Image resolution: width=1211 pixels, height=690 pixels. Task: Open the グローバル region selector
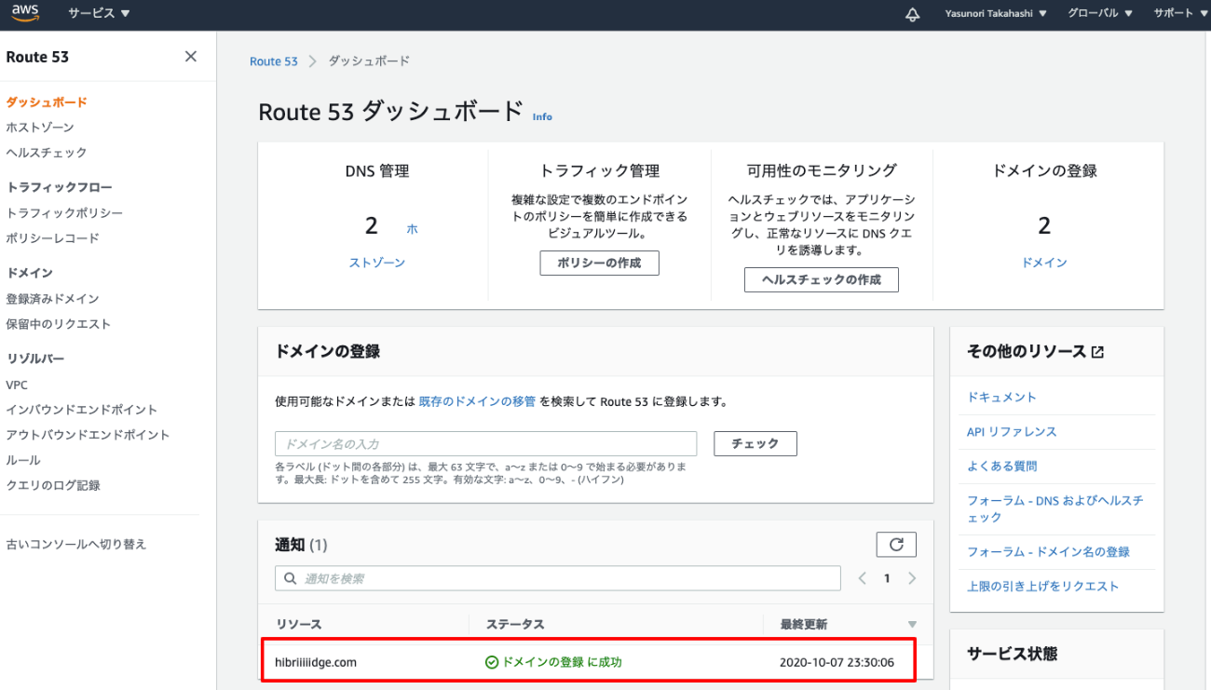[x=1097, y=13]
